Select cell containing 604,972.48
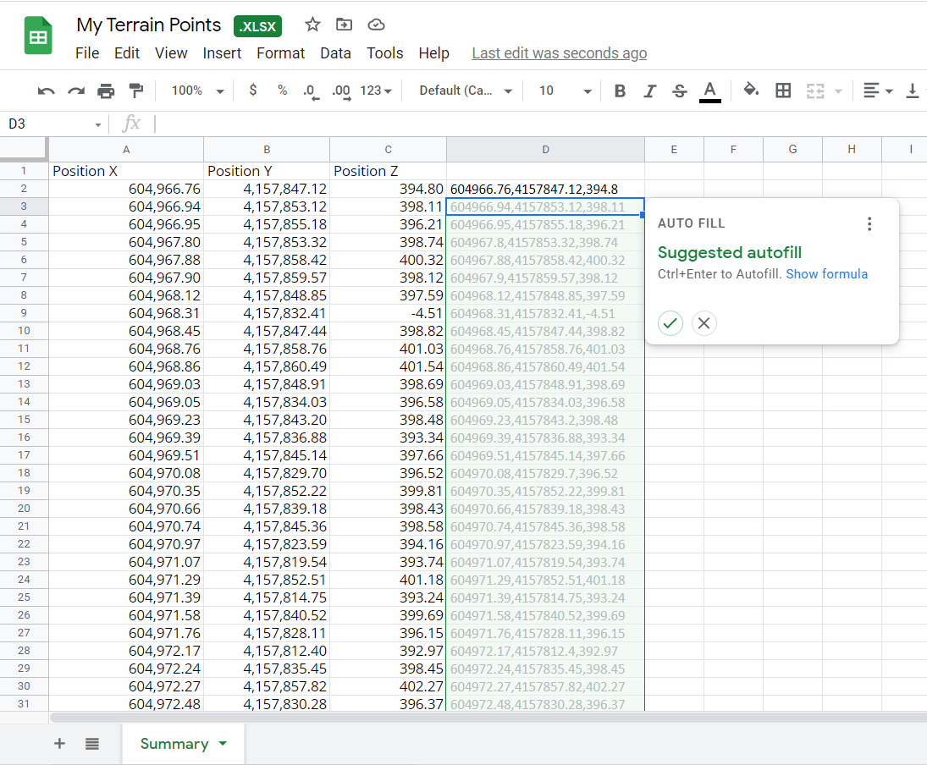This screenshot has width=927, height=765. coord(126,703)
